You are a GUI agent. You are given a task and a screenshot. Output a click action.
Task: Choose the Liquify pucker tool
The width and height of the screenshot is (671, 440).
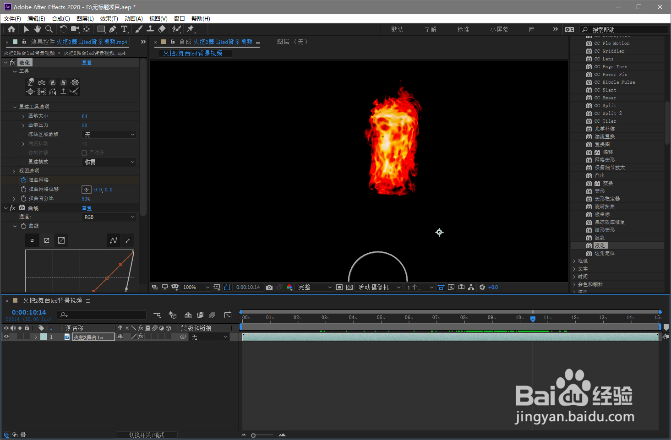pyautogui.click(x=75, y=82)
